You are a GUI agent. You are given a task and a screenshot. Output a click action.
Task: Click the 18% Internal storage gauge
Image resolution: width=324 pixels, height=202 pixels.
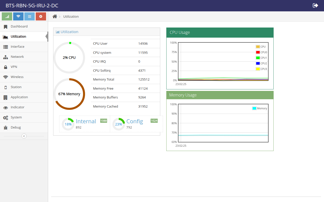[68, 124]
